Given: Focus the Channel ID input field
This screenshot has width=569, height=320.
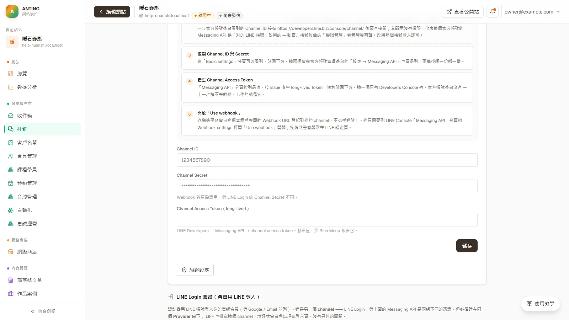Looking at the screenshot, I should (327, 160).
